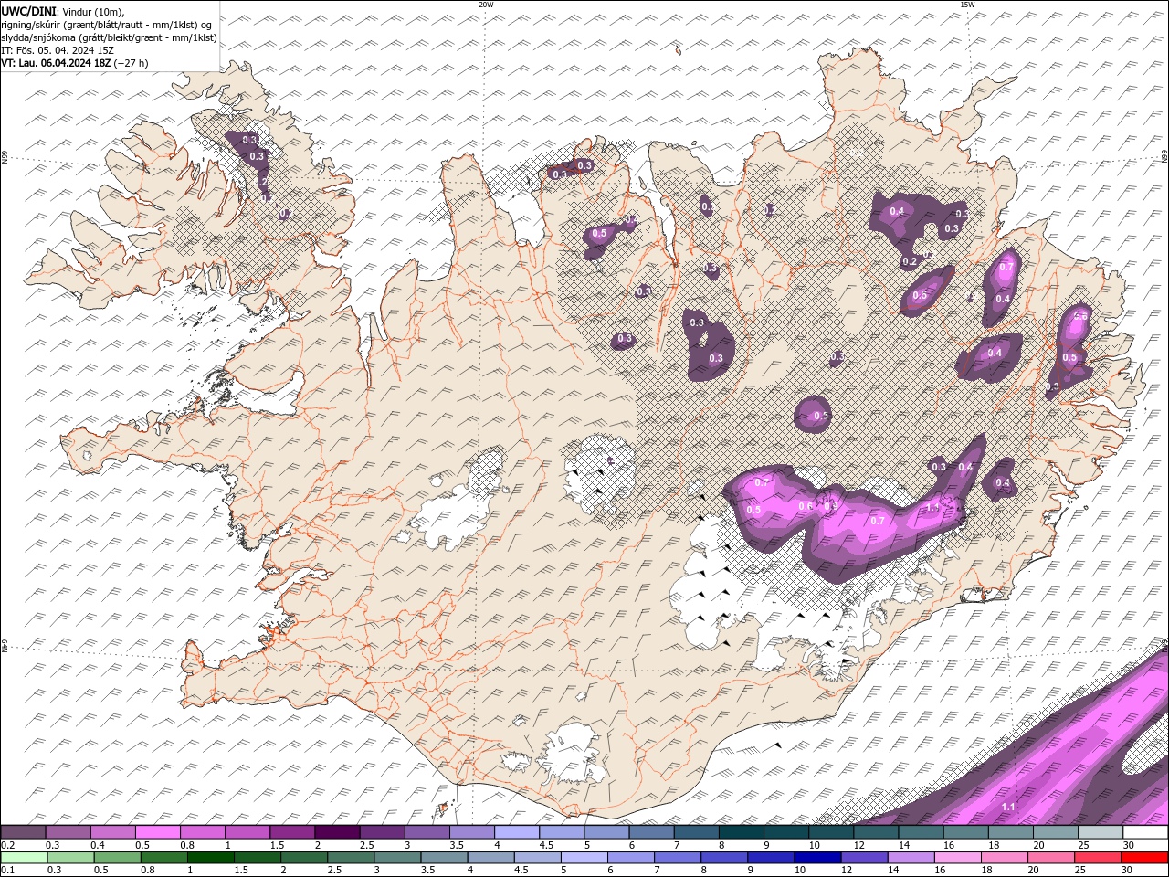Click the dark teal swatch labeled 8 in the upper legend
1169x877 pixels.
pos(742,832)
